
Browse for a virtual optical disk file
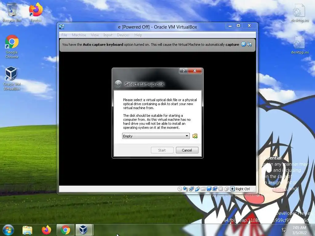point(195,136)
